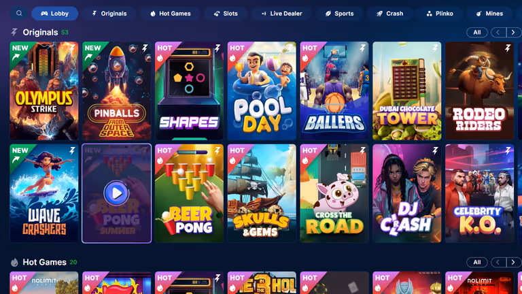Viewport: 522px width, 294px height.
Task: Advance Hot Games carousel with right chevron
Action: (513, 262)
